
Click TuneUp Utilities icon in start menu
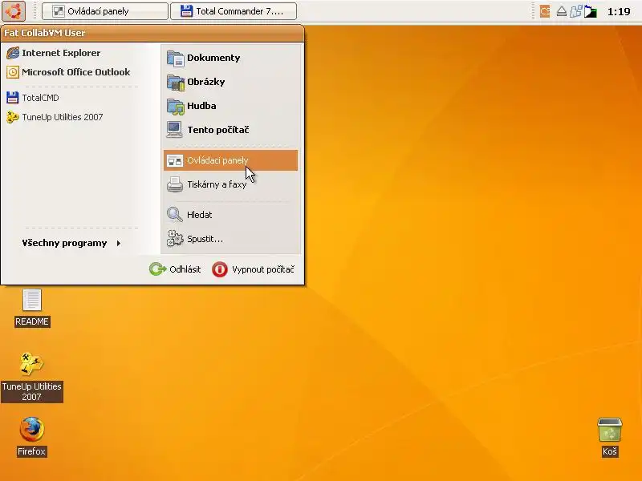(13, 117)
